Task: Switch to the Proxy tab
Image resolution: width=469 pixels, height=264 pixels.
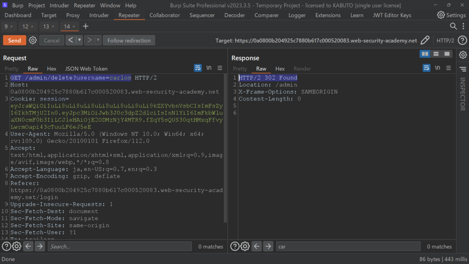Action: 73,15
